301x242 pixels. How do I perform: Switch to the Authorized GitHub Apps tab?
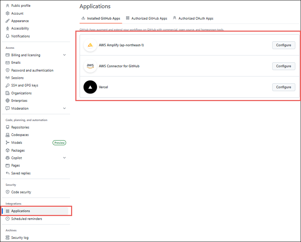coord(146,18)
